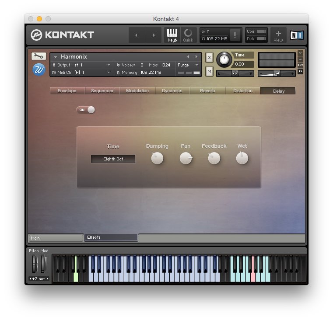Click the Tune knob
This screenshot has width=333, height=320.
click(224, 59)
